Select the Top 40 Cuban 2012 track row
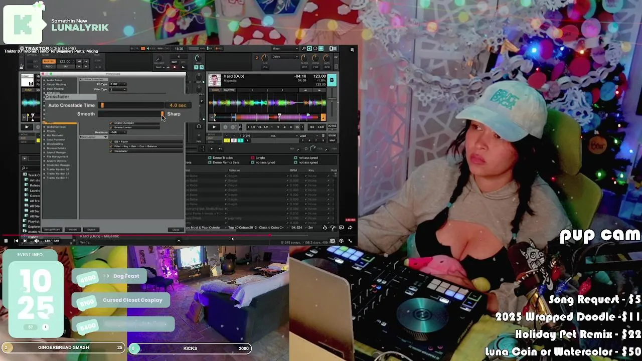 click(261, 228)
